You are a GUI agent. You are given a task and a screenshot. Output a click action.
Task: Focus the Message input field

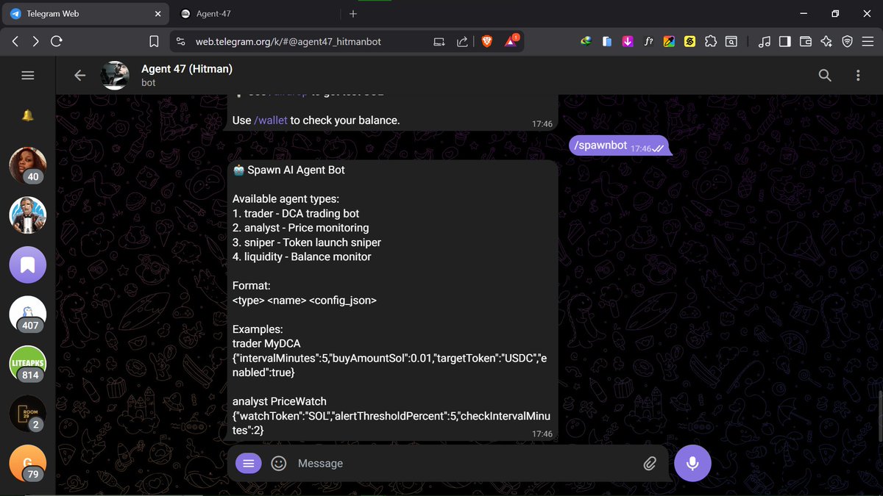pyautogui.click(x=464, y=463)
